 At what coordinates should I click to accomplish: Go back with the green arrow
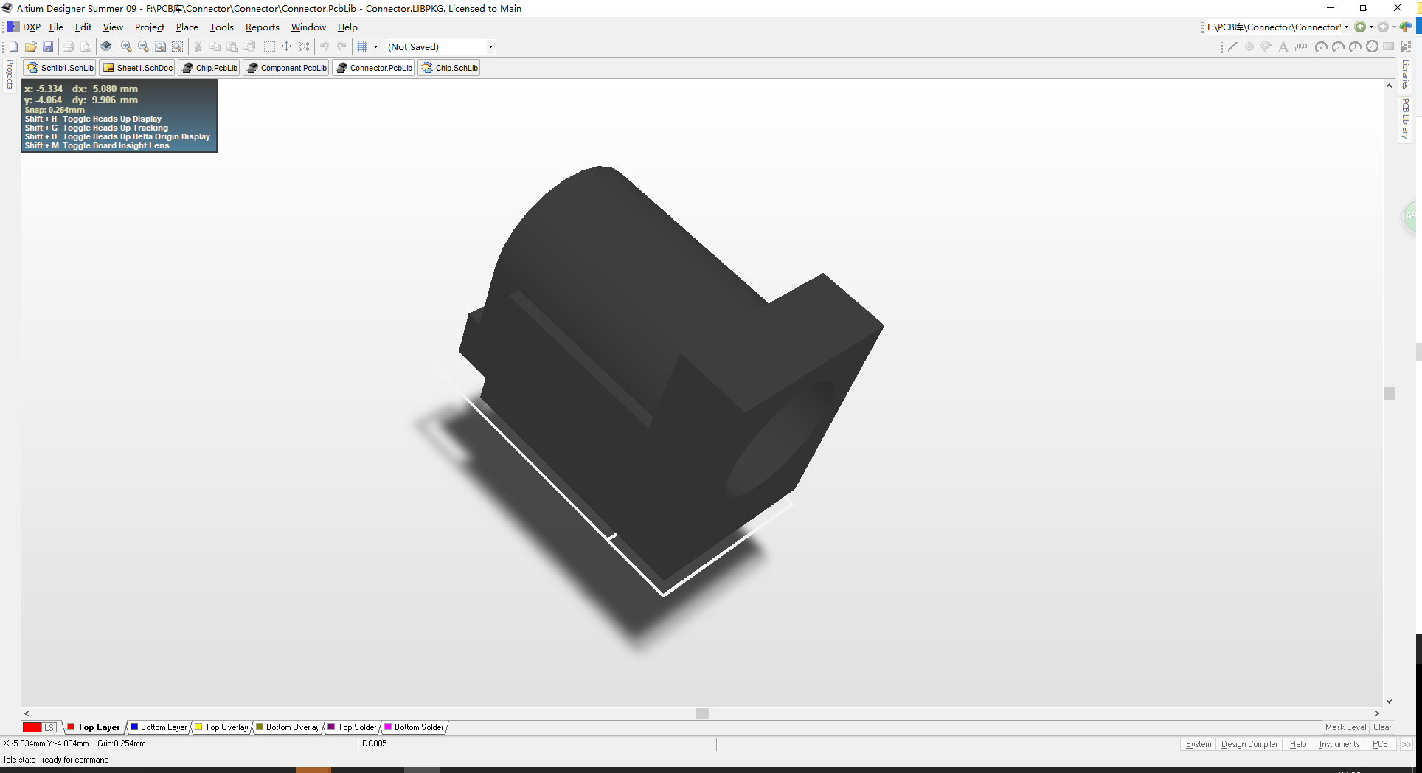click(x=1359, y=27)
